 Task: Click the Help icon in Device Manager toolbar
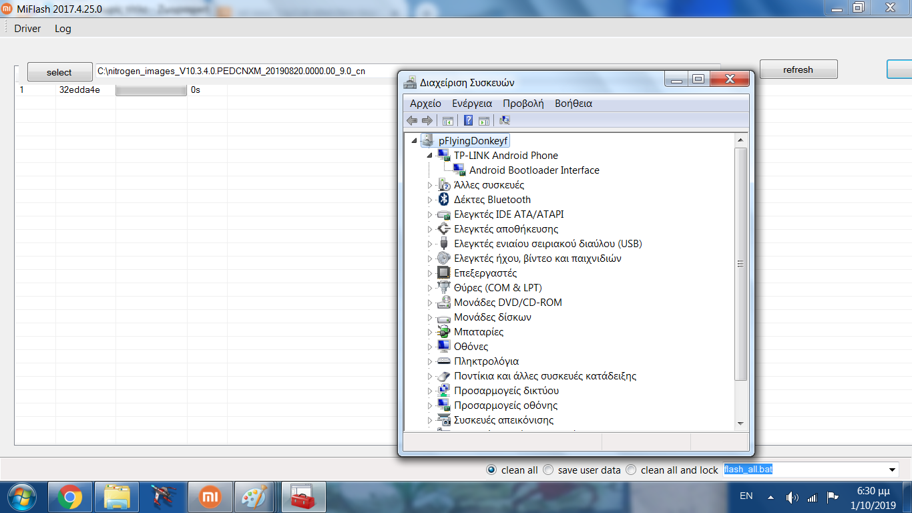pyautogui.click(x=468, y=120)
